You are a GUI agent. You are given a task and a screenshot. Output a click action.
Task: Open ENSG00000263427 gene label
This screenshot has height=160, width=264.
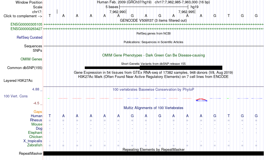coord(26,29)
